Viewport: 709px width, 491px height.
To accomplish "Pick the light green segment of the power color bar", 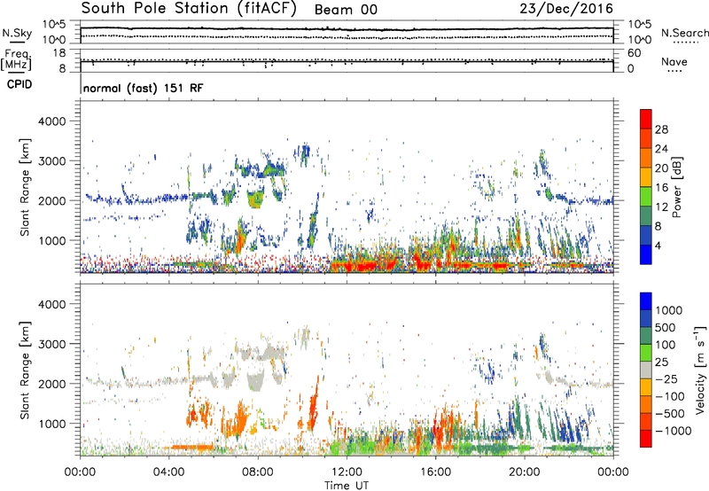I will (646, 197).
